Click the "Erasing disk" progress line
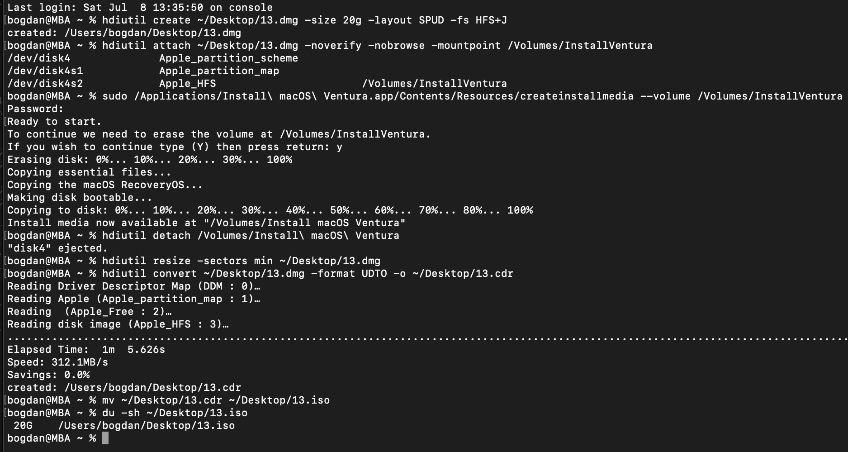 coord(150,160)
